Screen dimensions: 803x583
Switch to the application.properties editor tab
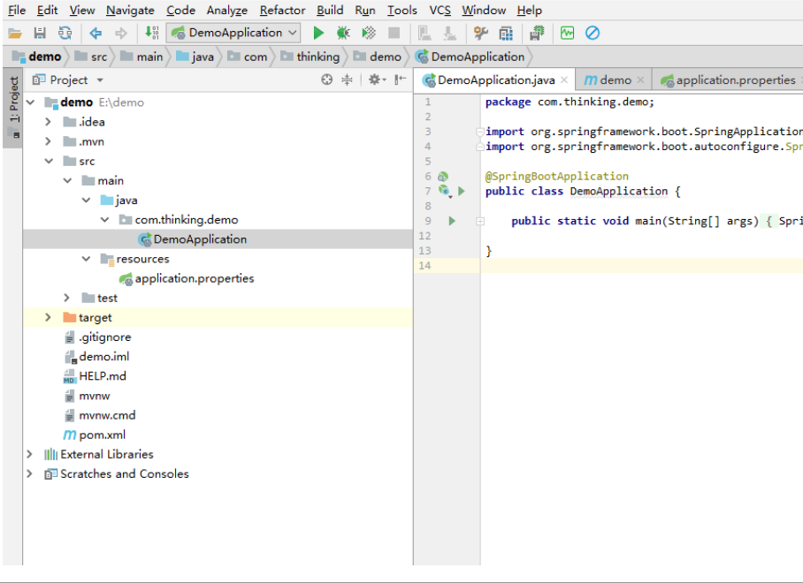[x=735, y=79]
